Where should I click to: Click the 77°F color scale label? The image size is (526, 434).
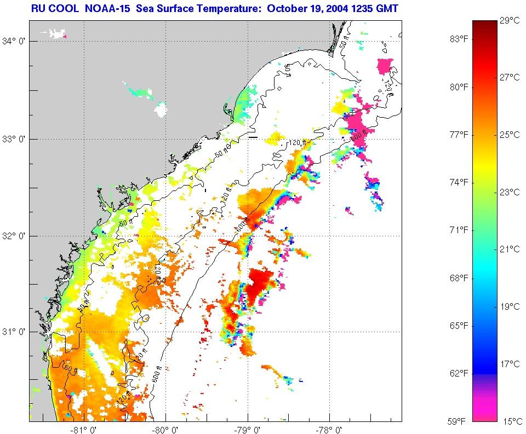point(459,135)
